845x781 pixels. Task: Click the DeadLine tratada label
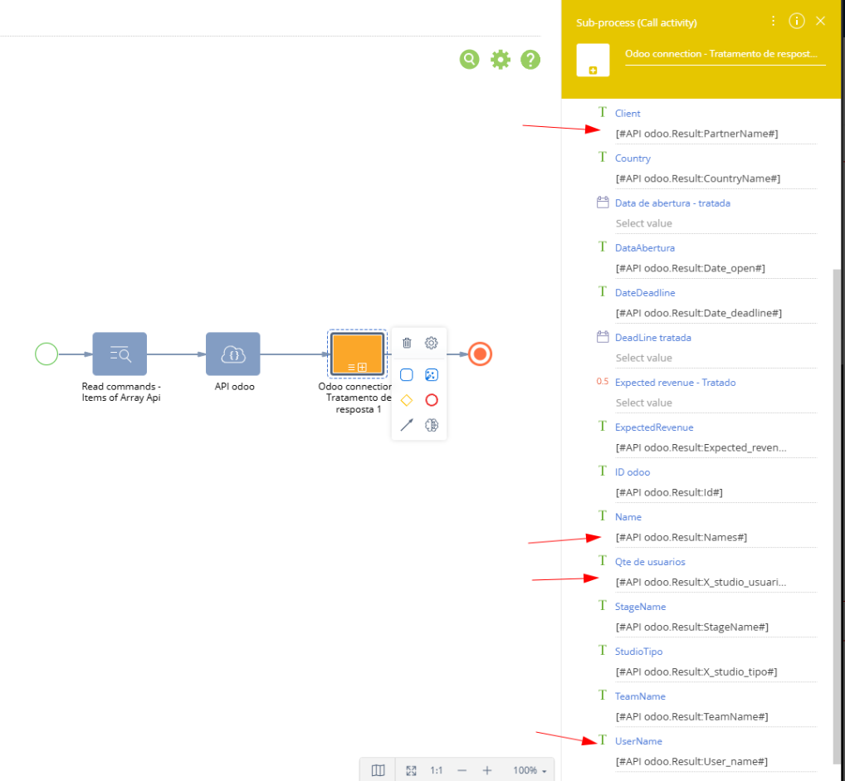(x=652, y=338)
